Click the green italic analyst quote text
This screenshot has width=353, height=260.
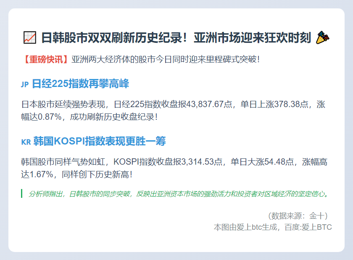click(x=178, y=194)
